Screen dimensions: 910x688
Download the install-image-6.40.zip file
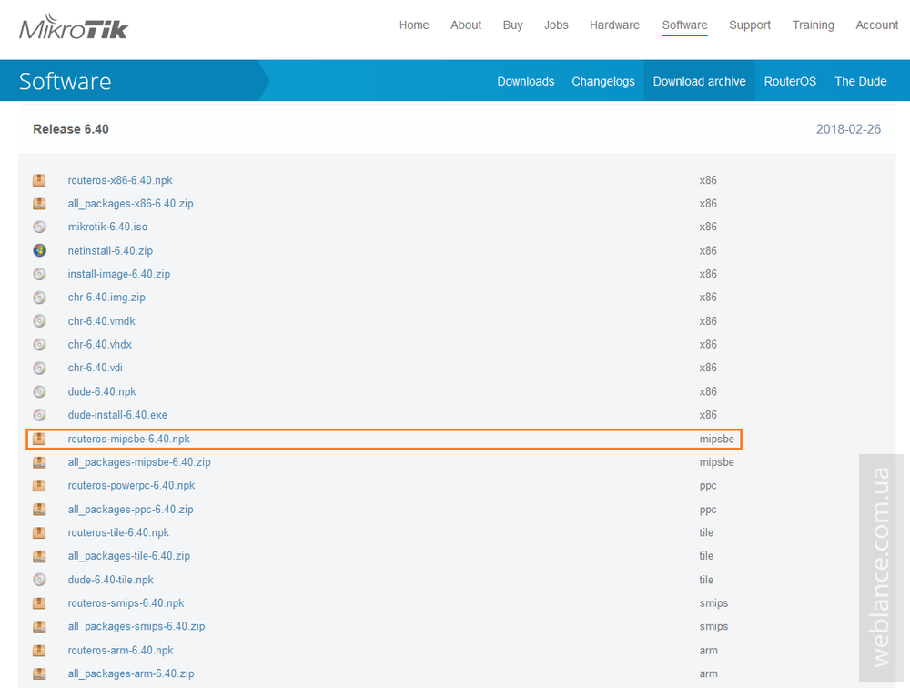point(118,274)
